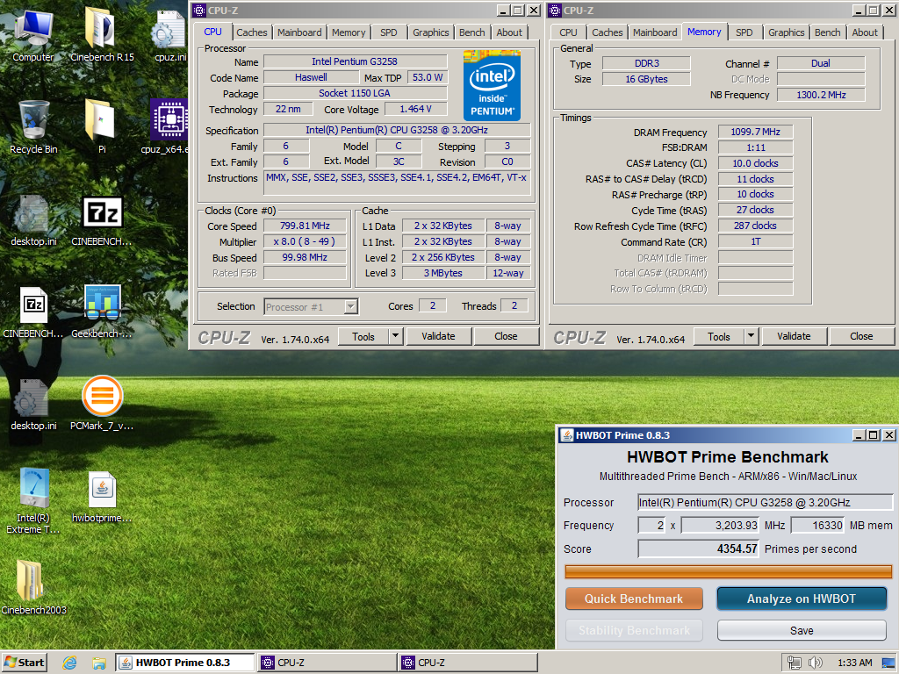This screenshot has height=674, width=899.
Task: Open Tools dropdown arrow in left CPU-Z
Action: 395,336
